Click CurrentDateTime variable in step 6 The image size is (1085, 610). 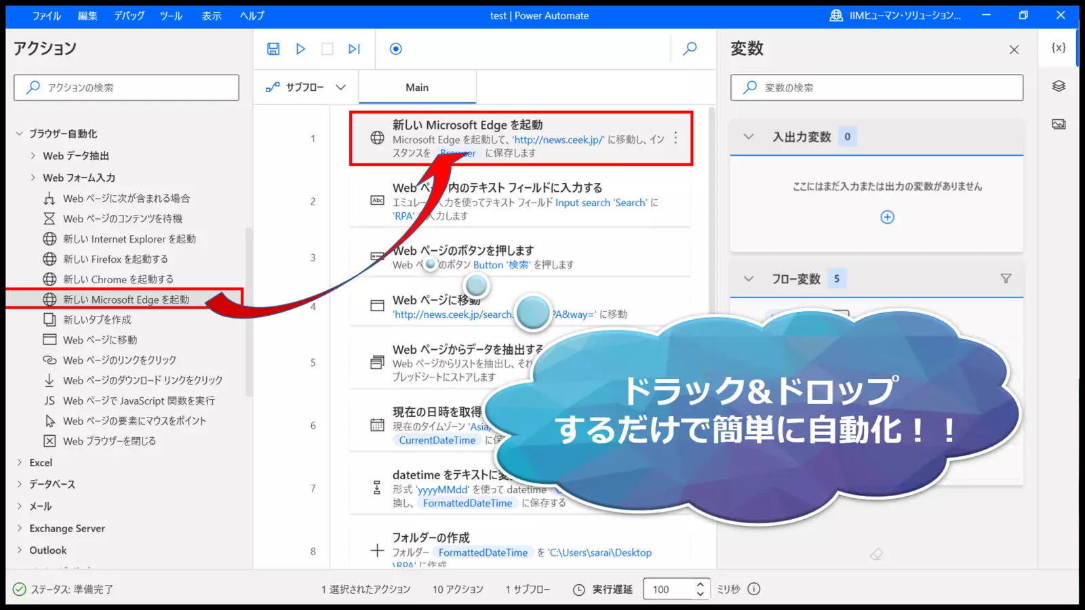(x=437, y=440)
